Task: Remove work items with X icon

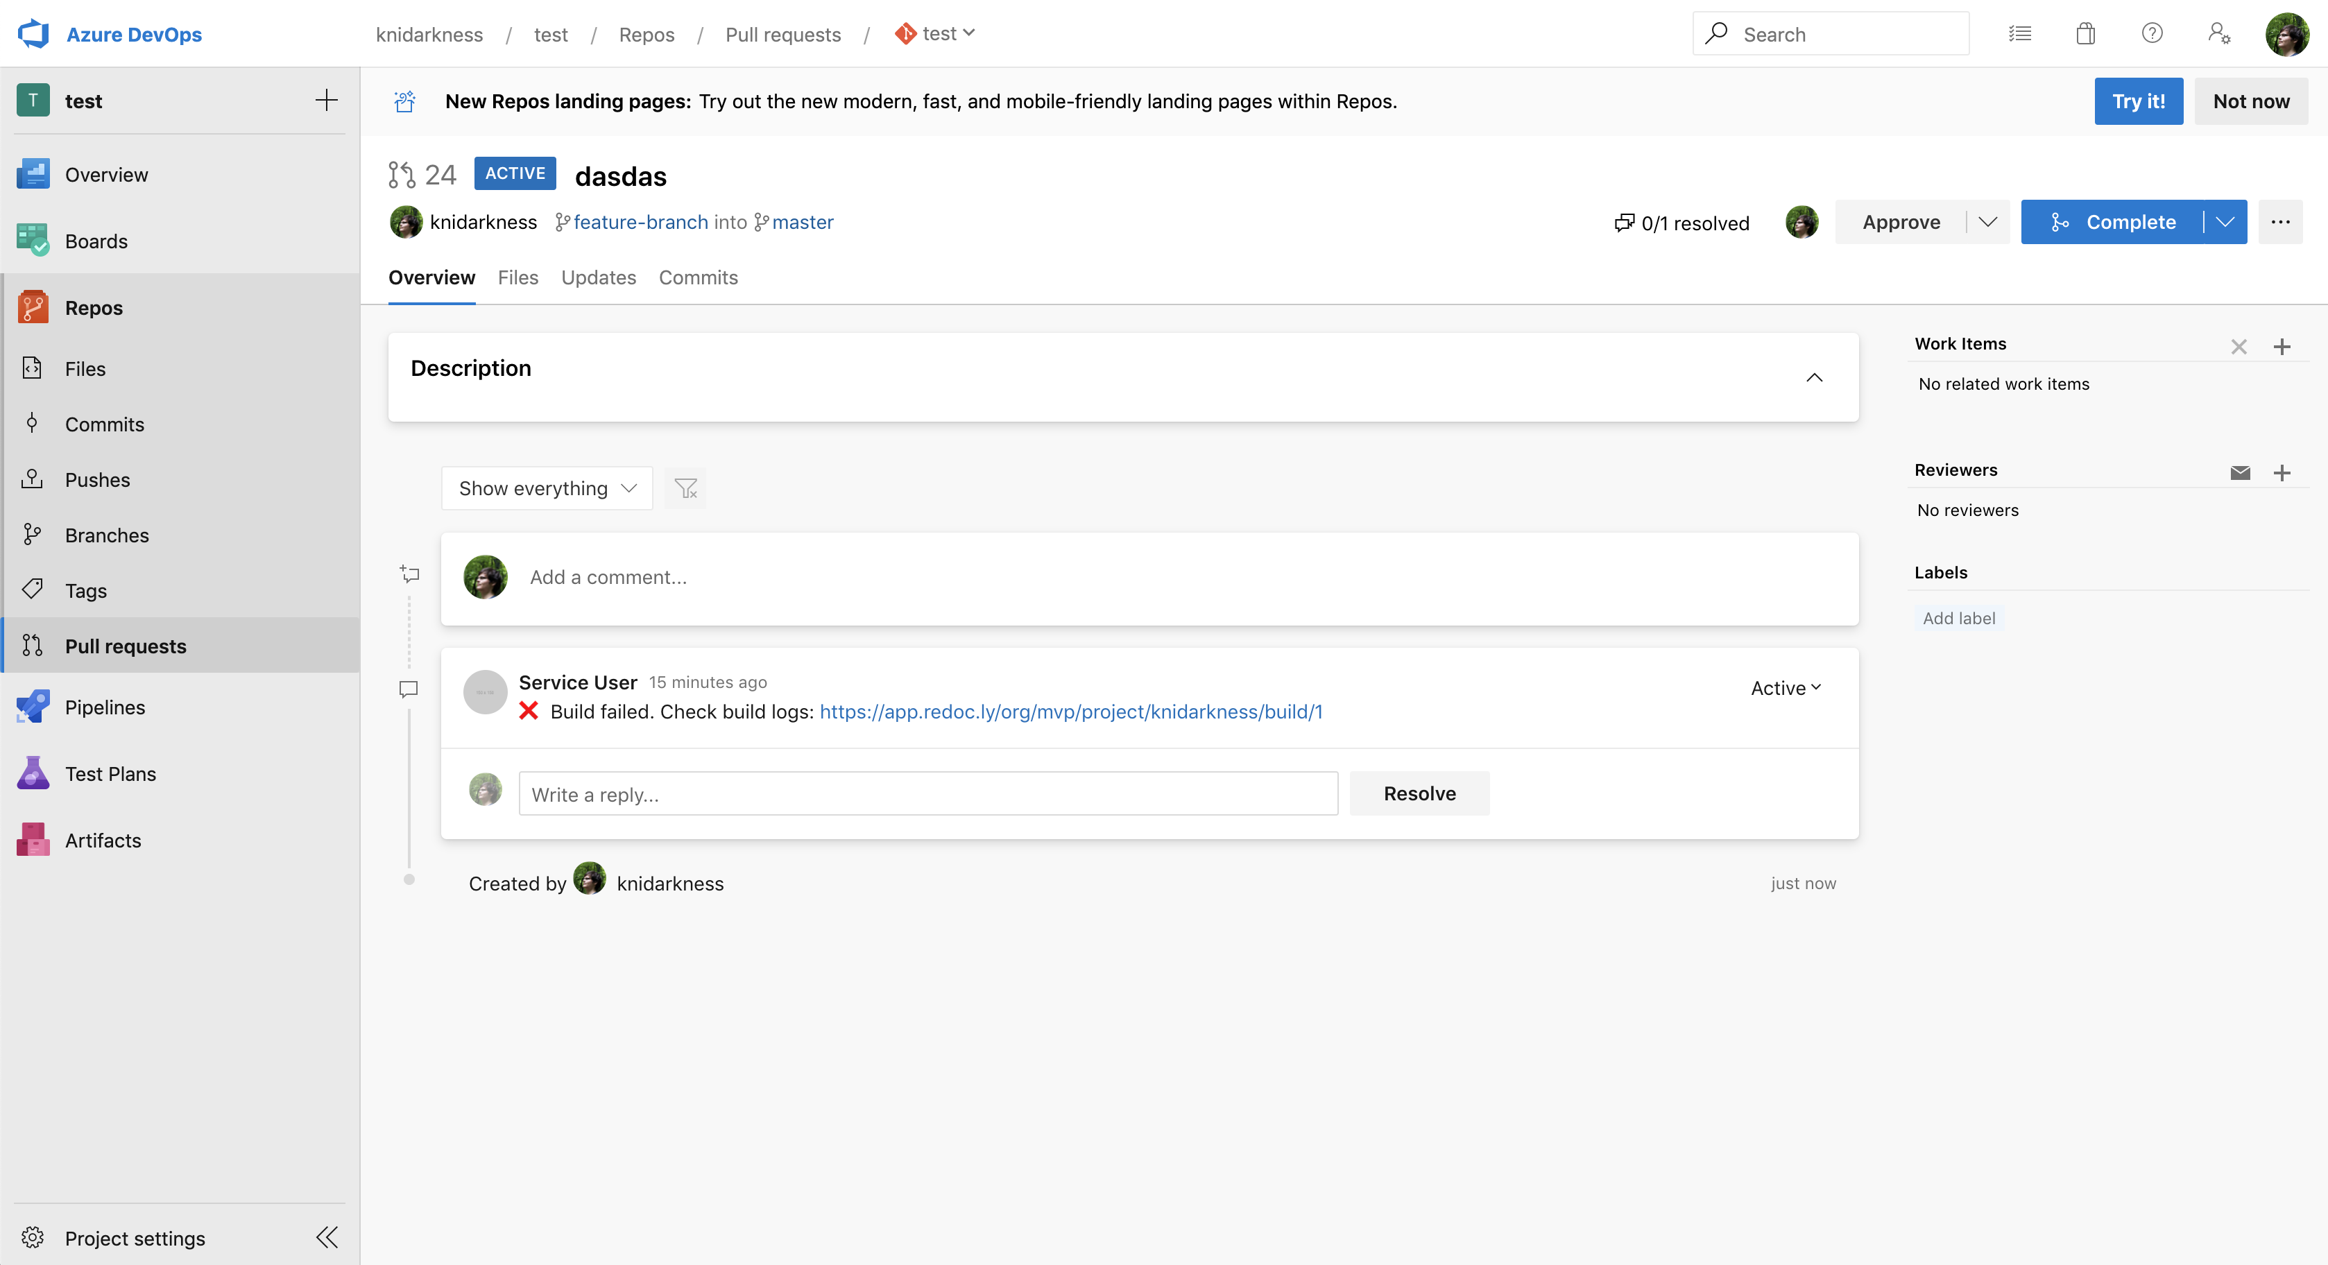Action: (x=2239, y=346)
